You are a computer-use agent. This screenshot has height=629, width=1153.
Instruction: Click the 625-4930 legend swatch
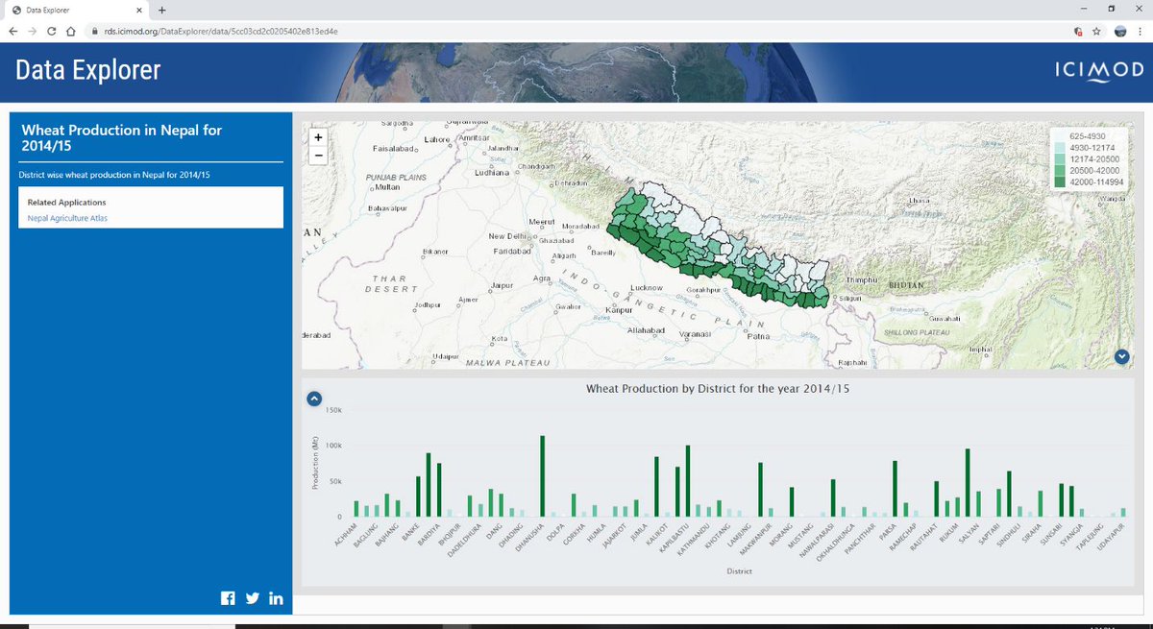(x=1059, y=136)
